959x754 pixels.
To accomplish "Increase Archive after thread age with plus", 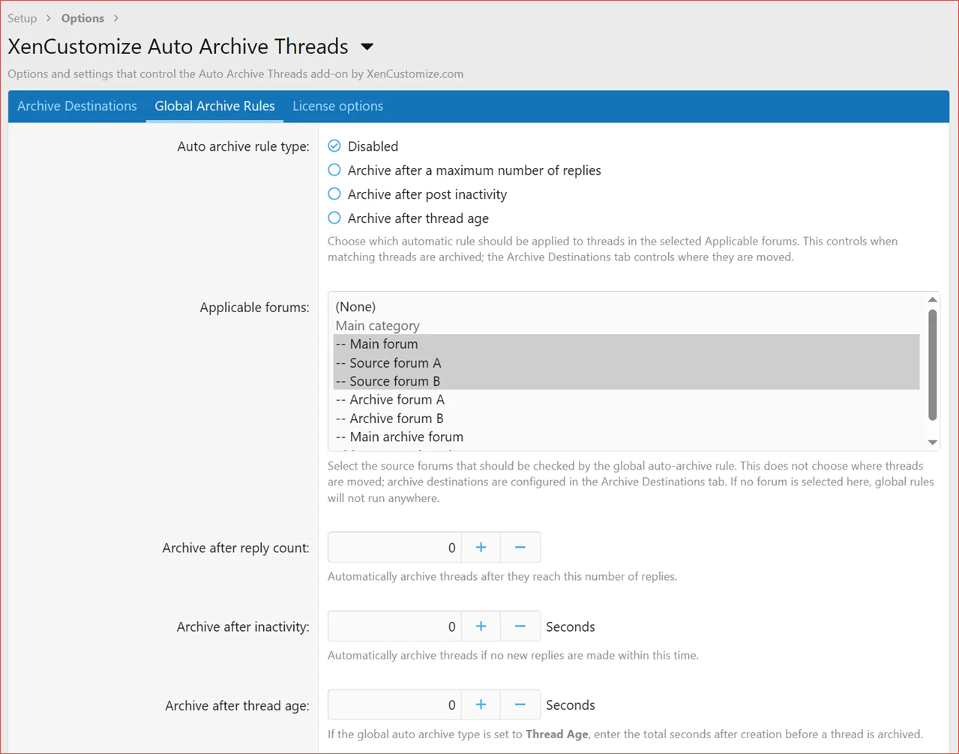I will pos(481,704).
